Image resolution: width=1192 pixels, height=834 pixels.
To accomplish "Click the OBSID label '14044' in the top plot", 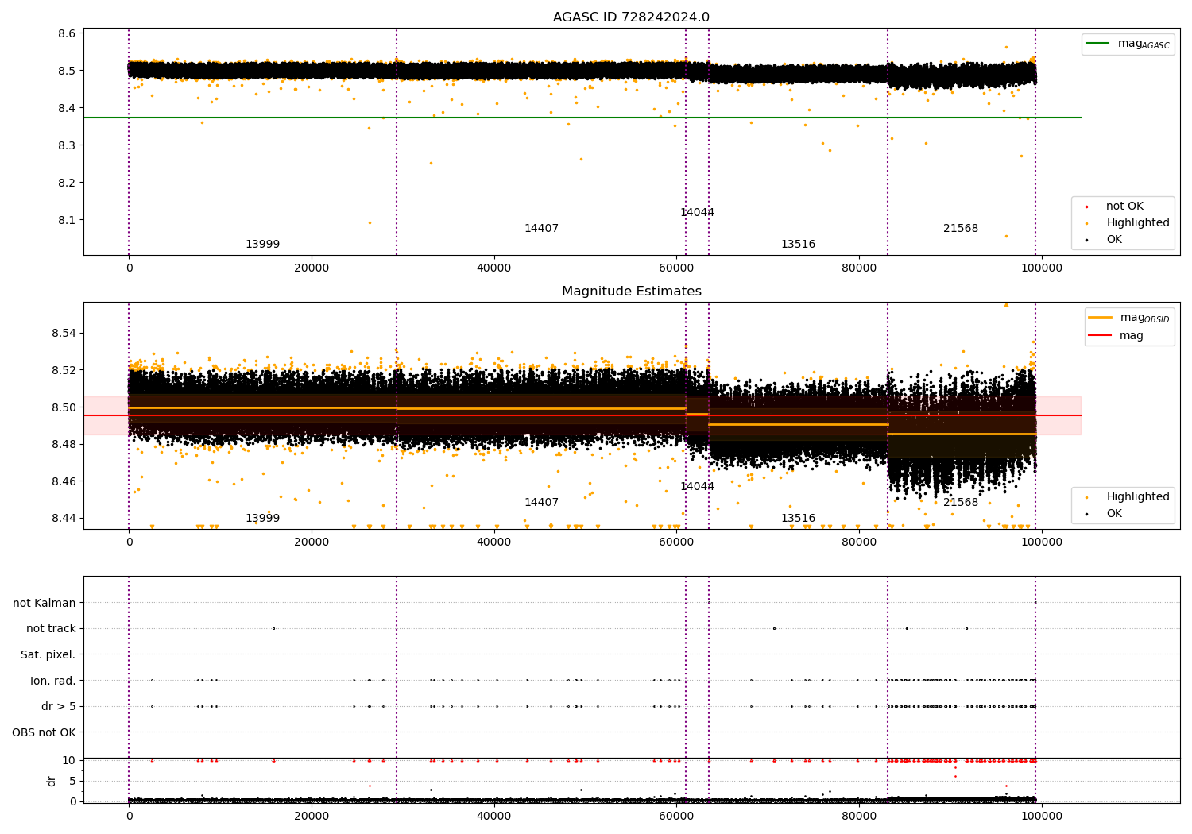I will tap(697, 213).
